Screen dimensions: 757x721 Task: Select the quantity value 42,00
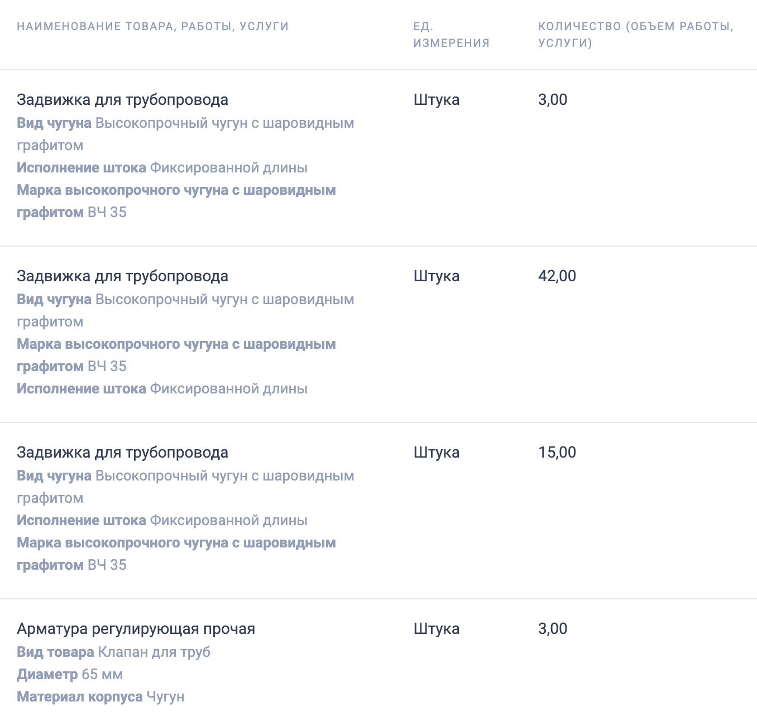pyautogui.click(x=557, y=276)
